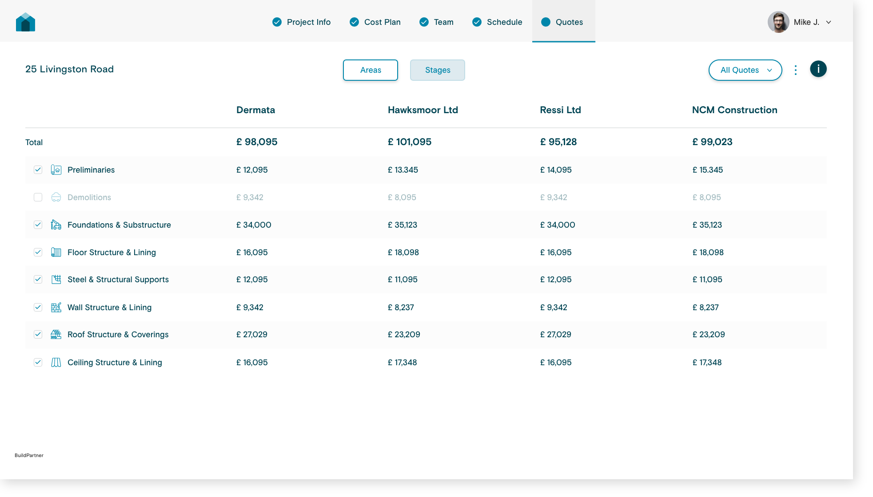Click the Wall Structure & Lining brick icon
This screenshot has height=497, width=873.
tap(56, 308)
